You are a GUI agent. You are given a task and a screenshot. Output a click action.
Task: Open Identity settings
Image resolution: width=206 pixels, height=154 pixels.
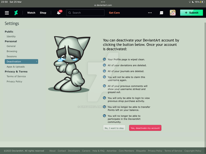click(x=11, y=36)
